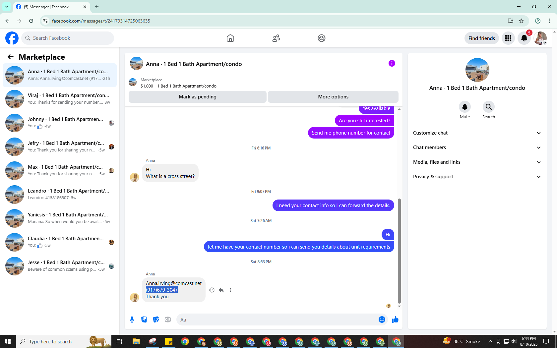Click Anna.irving@comcast.net text in message
This screenshot has width=557, height=348.
[x=174, y=283]
